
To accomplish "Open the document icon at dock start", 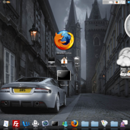I will pyautogui.click(x=6, y=123).
